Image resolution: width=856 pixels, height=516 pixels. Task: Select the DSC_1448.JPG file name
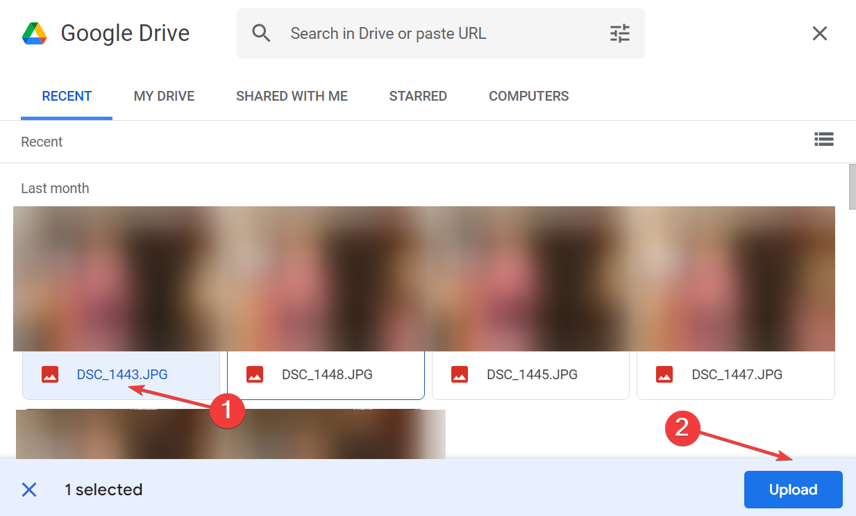point(327,374)
